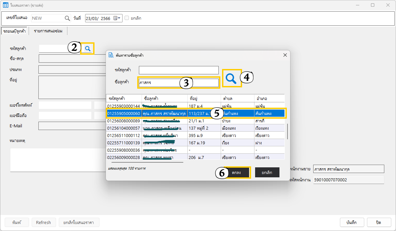Click the magnifier icon beside รหัสลูกค้า field
The height and width of the screenshot is (231, 396).
[87, 49]
